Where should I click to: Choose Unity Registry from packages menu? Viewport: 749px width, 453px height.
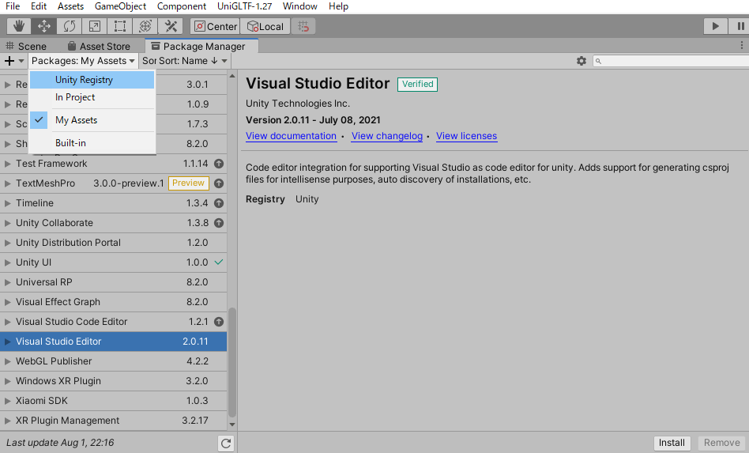tap(92, 80)
